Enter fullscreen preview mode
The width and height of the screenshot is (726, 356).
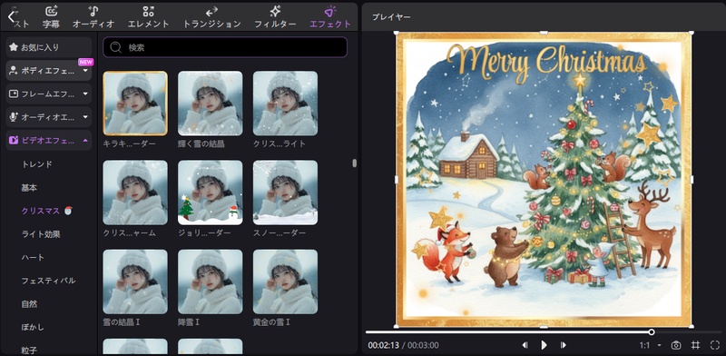click(714, 345)
